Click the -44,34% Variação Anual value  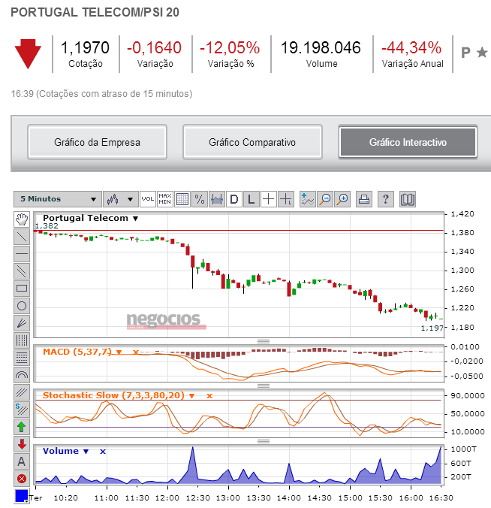click(411, 48)
